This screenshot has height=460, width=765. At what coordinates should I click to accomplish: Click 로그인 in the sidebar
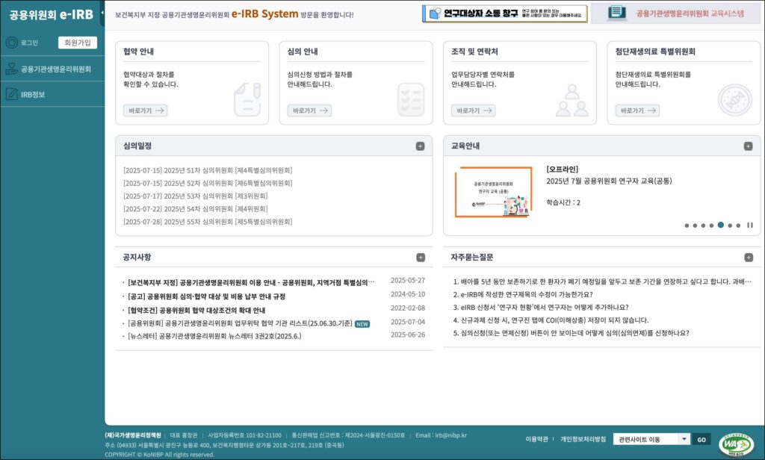click(29, 43)
